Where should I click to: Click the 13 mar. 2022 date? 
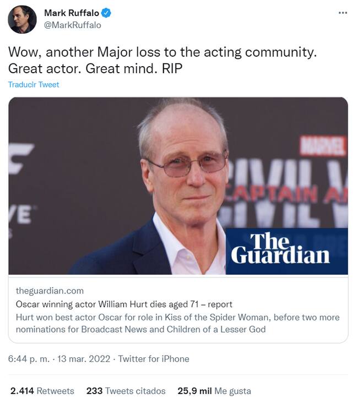click(x=84, y=359)
